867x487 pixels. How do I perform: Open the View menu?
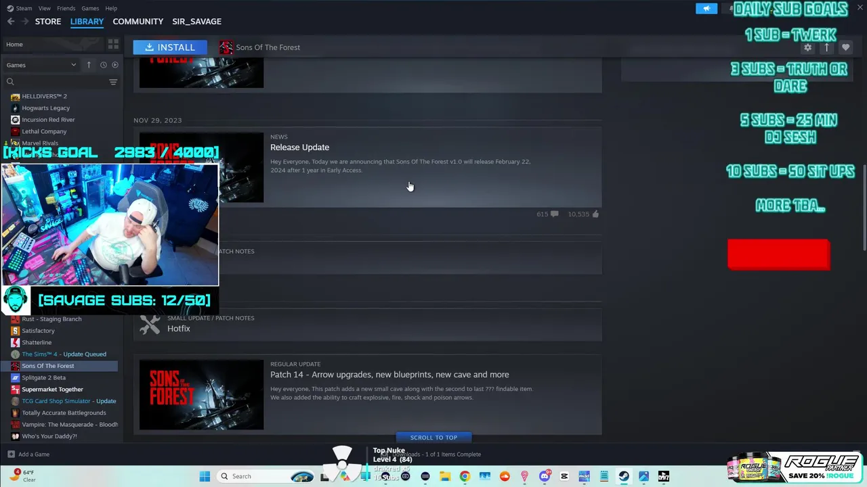[44, 8]
